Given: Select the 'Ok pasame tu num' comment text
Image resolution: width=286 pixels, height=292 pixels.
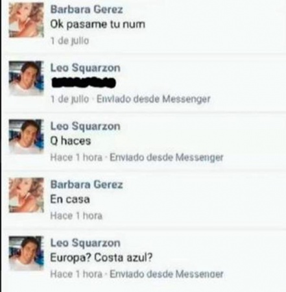Looking at the screenshot, I should pyautogui.click(x=97, y=24).
